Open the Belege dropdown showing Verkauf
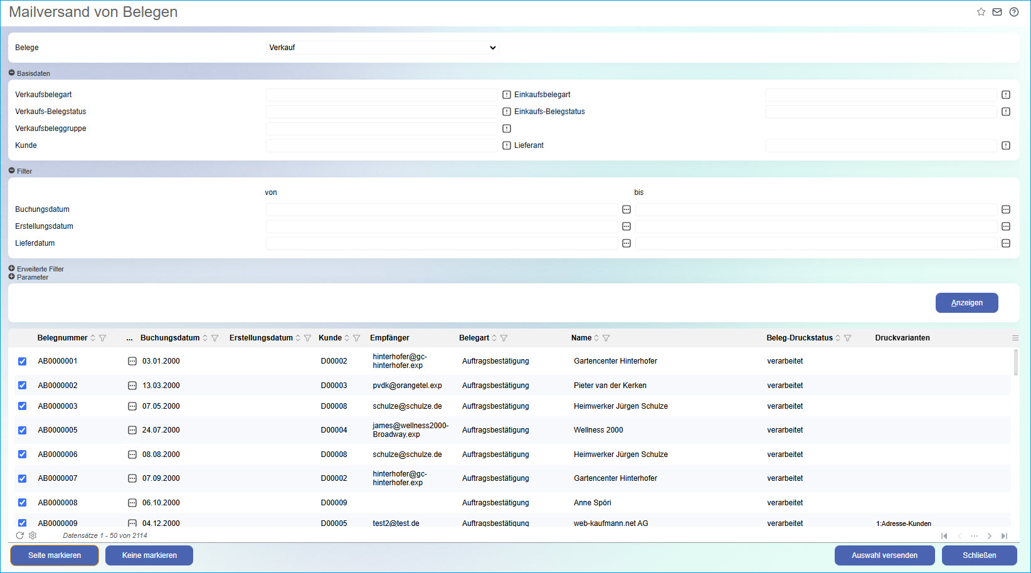This screenshot has width=1031, height=573. pos(382,48)
